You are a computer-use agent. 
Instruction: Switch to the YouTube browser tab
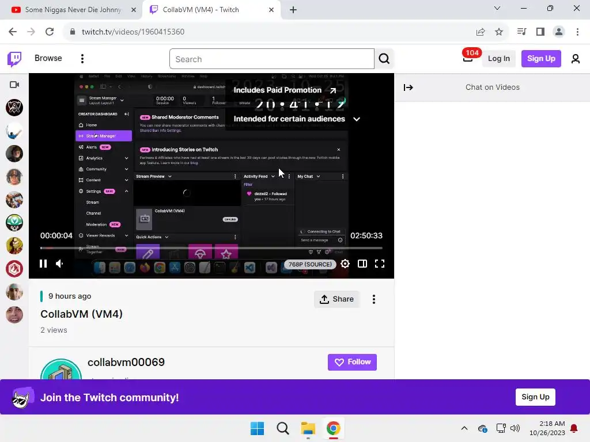71,10
